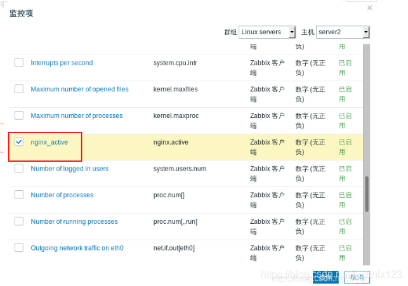Image resolution: width=408 pixels, height=286 pixels.
Task: Tick the Maximum number of processes checkbox
Action: pos(19,115)
